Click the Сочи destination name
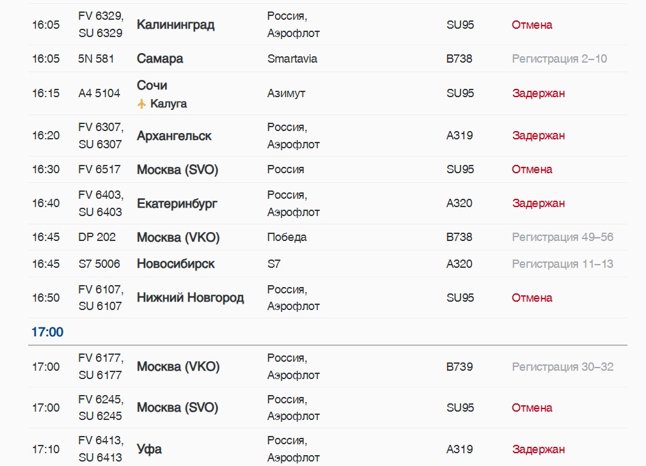Screen dimensions: 646x466 (x=152, y=85)
